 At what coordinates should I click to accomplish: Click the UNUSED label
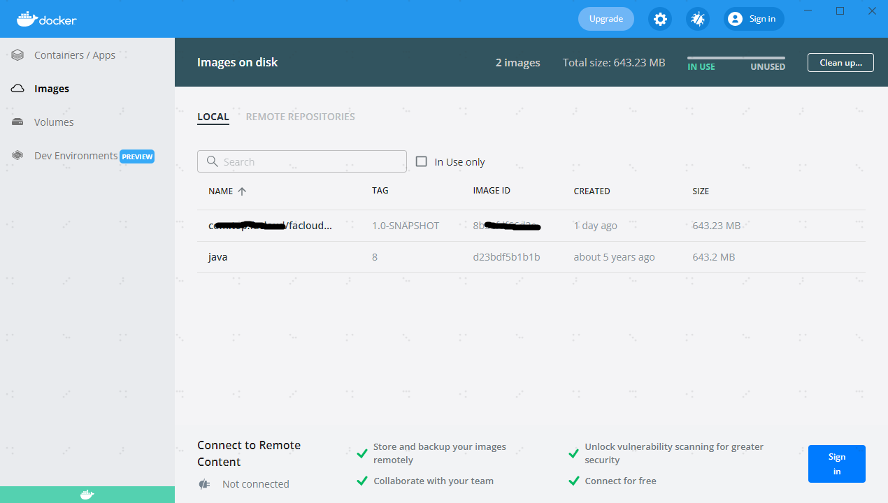[x=768, y=67]
